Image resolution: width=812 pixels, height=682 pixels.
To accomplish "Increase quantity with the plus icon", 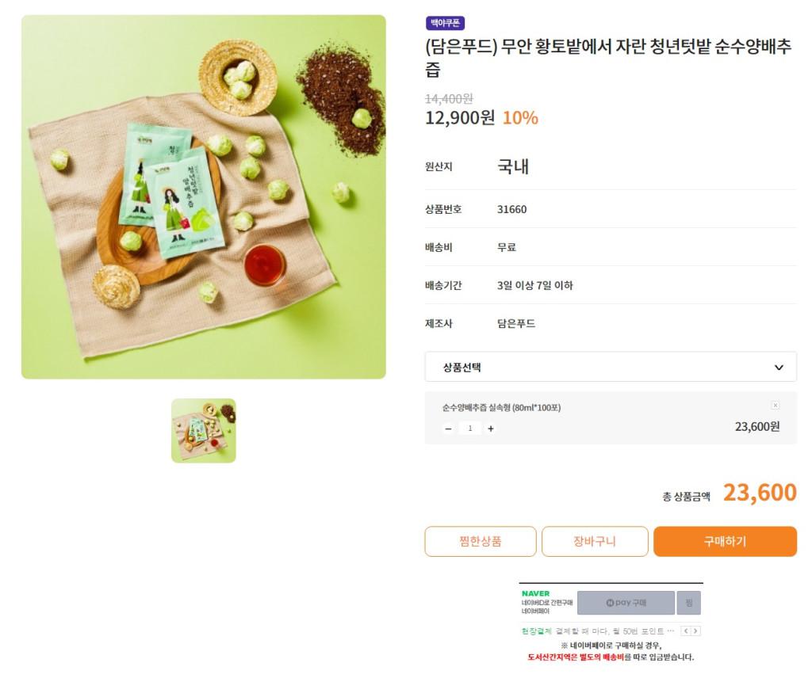I will pyautogui.click(x=491, y=429).
